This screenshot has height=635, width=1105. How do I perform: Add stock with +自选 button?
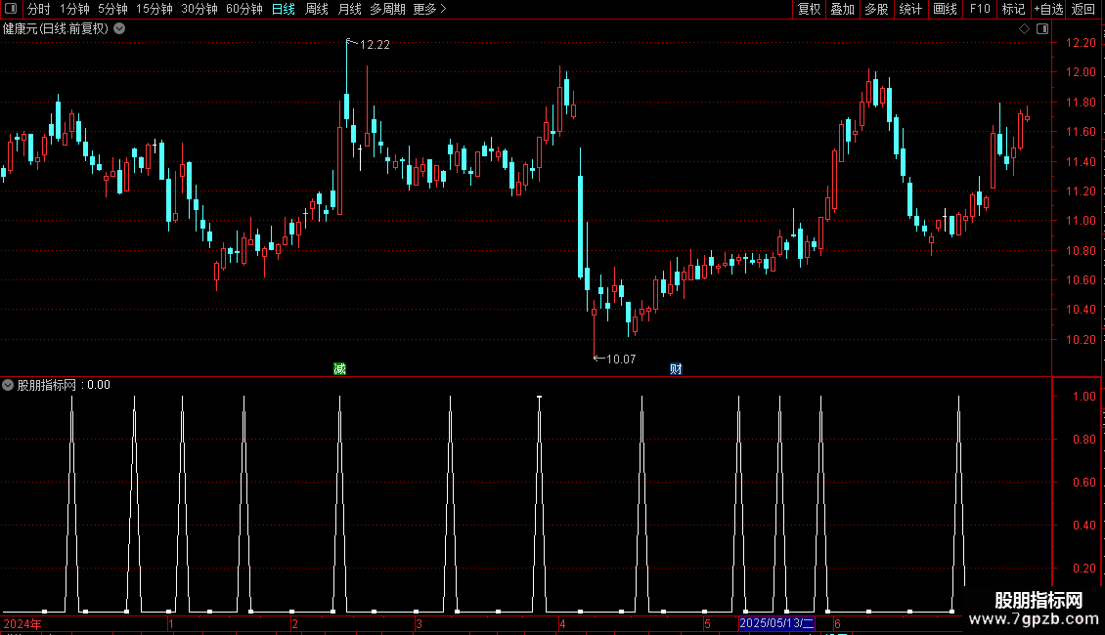pyautogui.click(x=1048, y=9)
